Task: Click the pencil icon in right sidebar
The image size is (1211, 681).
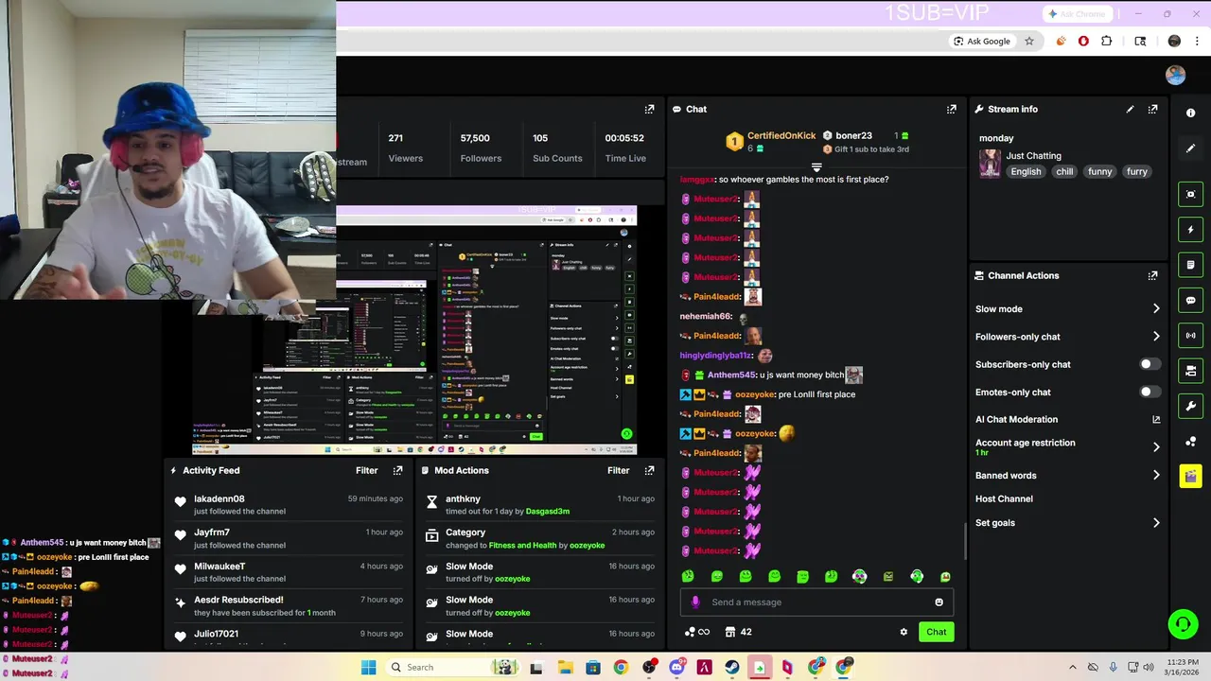Action: [1190, 148]
